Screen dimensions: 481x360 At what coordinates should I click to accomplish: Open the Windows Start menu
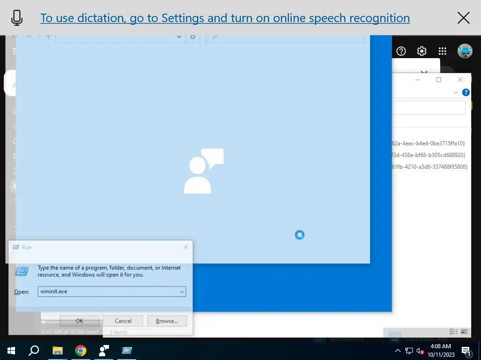(11, 351)
